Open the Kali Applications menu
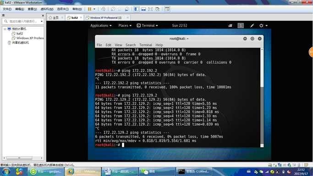 tap(101, 26)
